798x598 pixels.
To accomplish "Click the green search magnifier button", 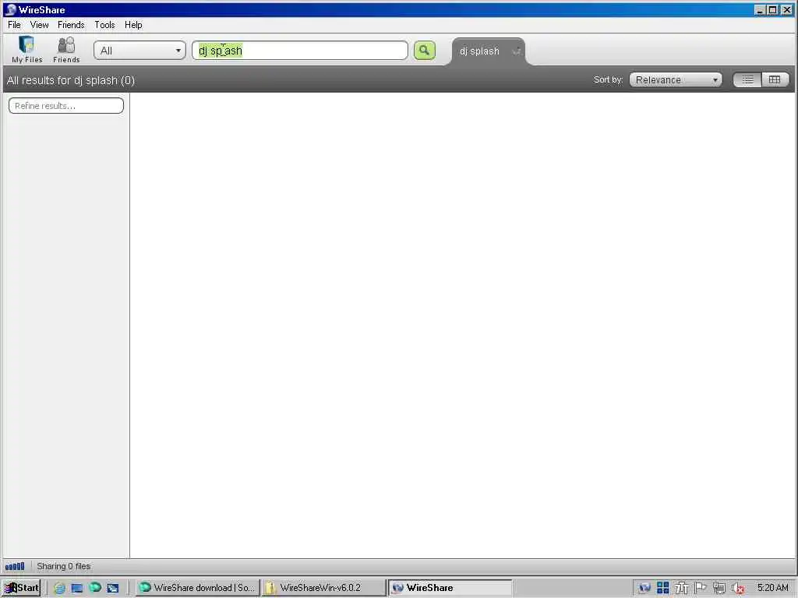I will (425, 51).
